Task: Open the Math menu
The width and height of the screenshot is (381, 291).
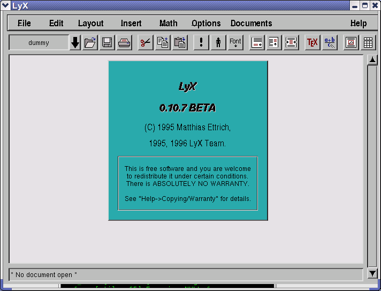Action: pyautogui.click(x=168, y=24)
